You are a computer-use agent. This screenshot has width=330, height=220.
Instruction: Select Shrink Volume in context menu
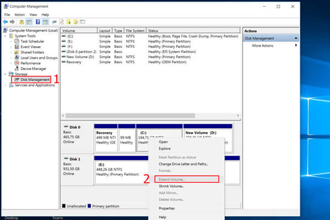[171, 186]
